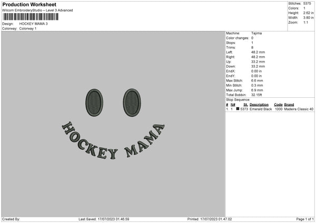Click the 'Brand' column header
The height and width of the screenshot is (223, 316).
tap(289, 105)
